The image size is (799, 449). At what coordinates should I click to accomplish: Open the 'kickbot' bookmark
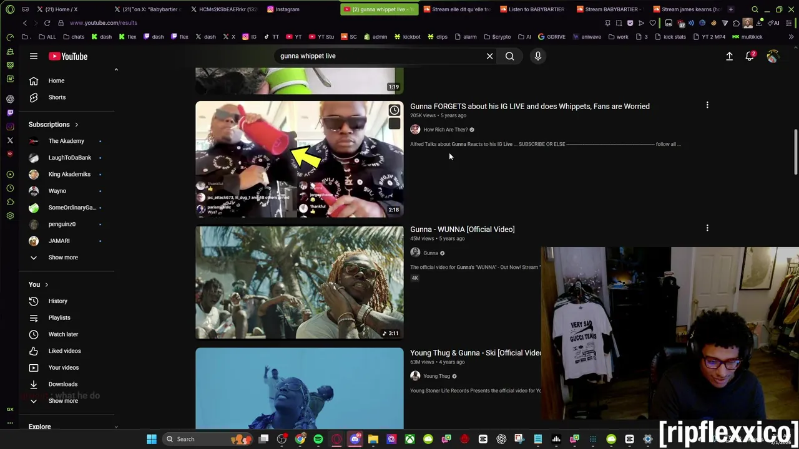point(407,37)
